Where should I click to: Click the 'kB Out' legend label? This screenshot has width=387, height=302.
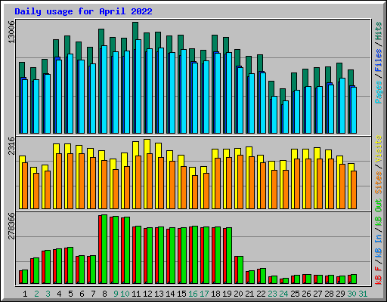pos(379,213)
